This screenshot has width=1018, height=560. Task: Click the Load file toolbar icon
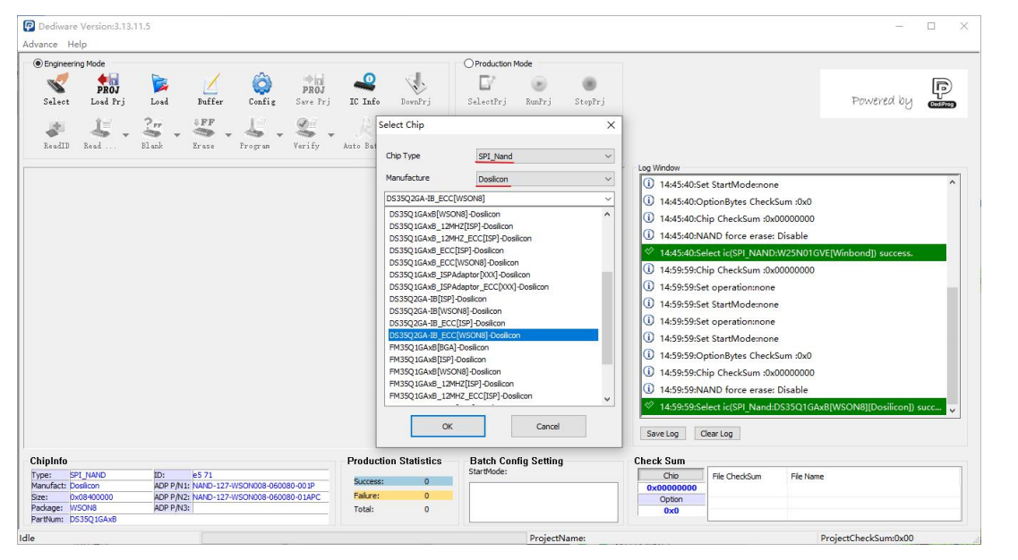point(159,84)
